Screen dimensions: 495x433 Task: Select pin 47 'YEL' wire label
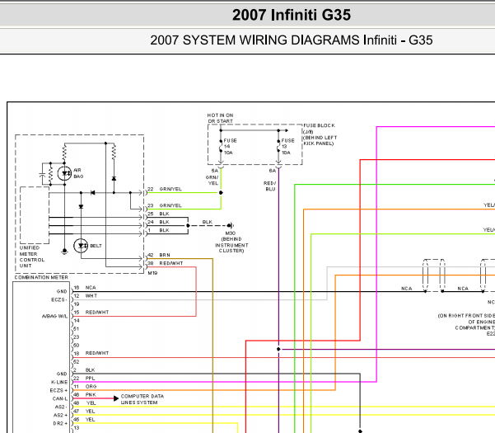pos(90,411)
